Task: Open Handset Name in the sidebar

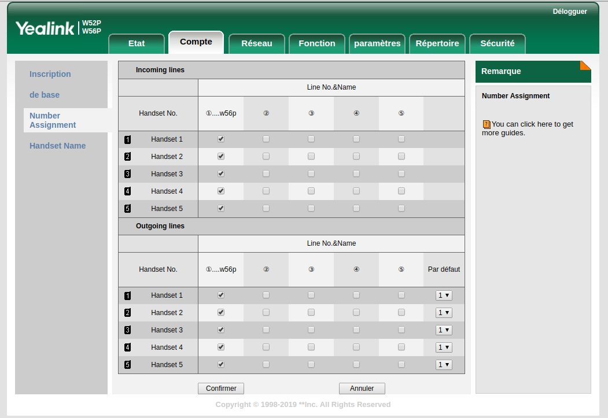Action: click(x=57, y=146)
